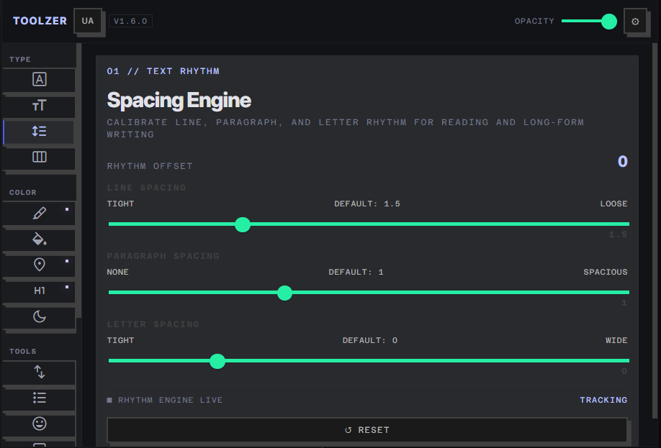The image size is (661, 448).
Task: Click the TOOLS sidebar section header
Action: point(23,351)
